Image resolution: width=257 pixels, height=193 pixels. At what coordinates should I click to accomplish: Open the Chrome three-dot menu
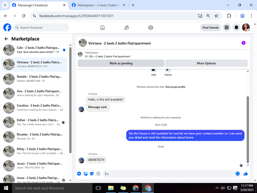pos(251,16)
